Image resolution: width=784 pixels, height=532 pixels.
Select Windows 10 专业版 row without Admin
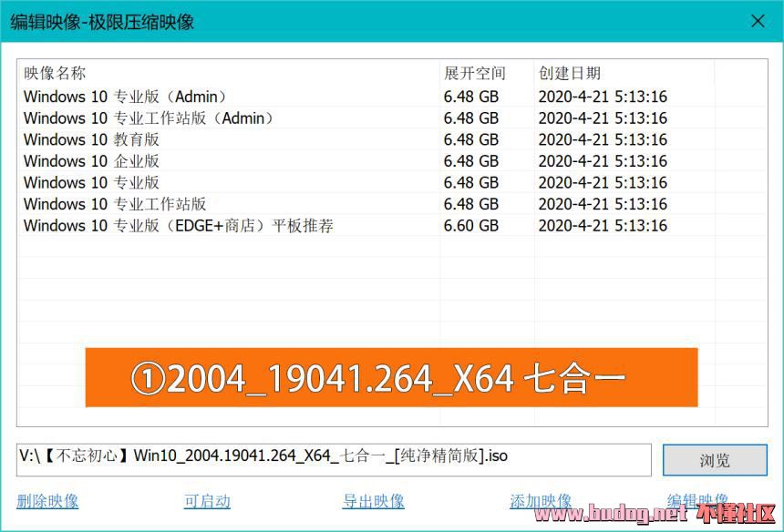pos(393,182)
